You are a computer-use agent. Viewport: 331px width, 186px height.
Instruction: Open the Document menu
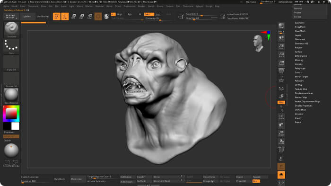tap(33, 6)
